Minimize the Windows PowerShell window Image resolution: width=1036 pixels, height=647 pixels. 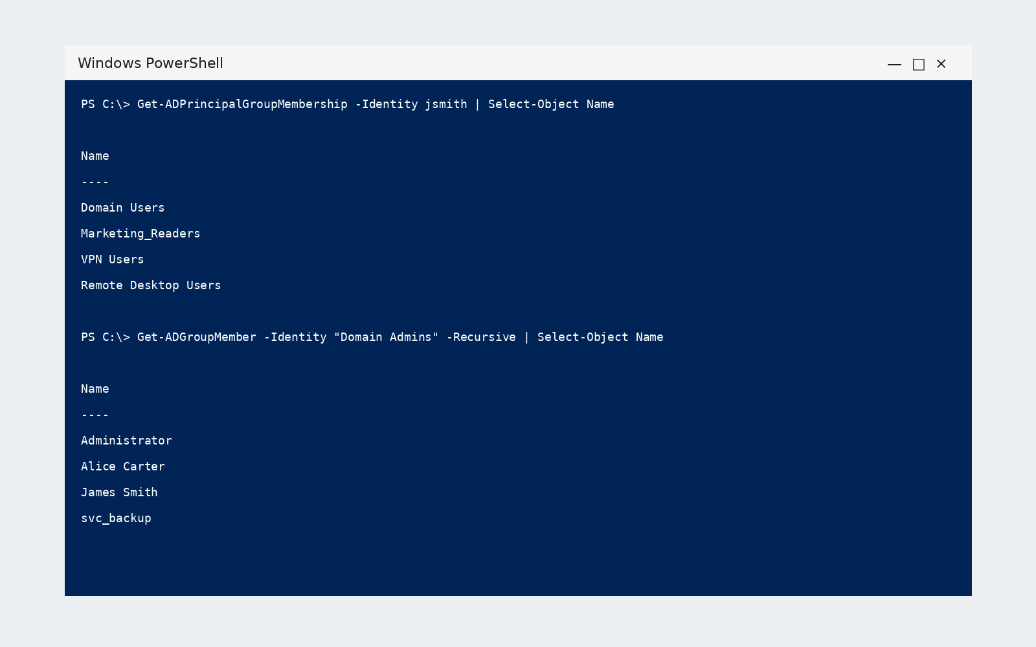click(x=894, y=64)
